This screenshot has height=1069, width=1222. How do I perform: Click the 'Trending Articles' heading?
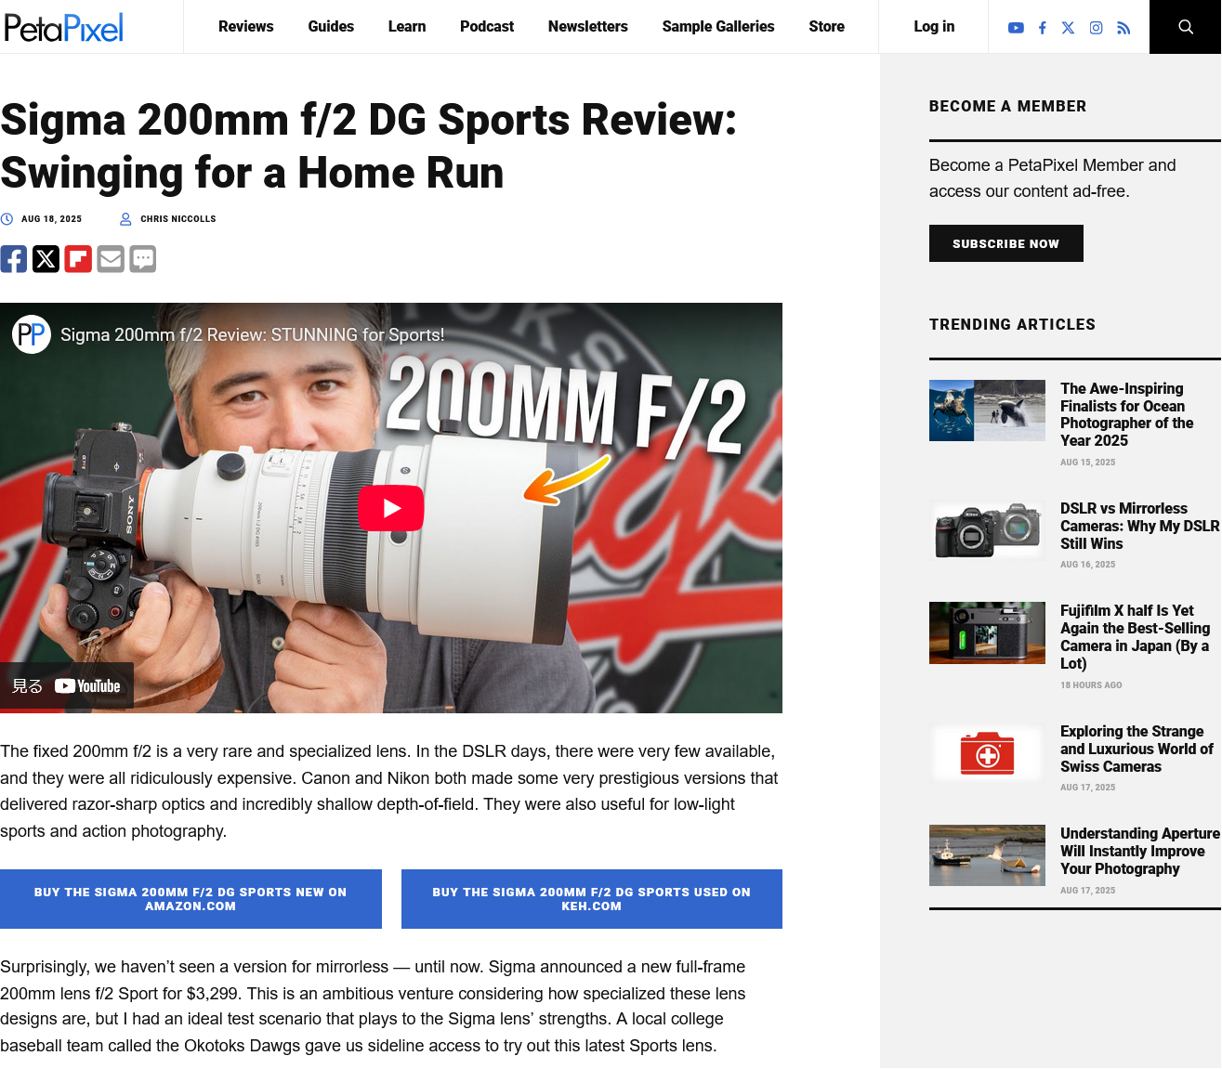click(1012, 325)
